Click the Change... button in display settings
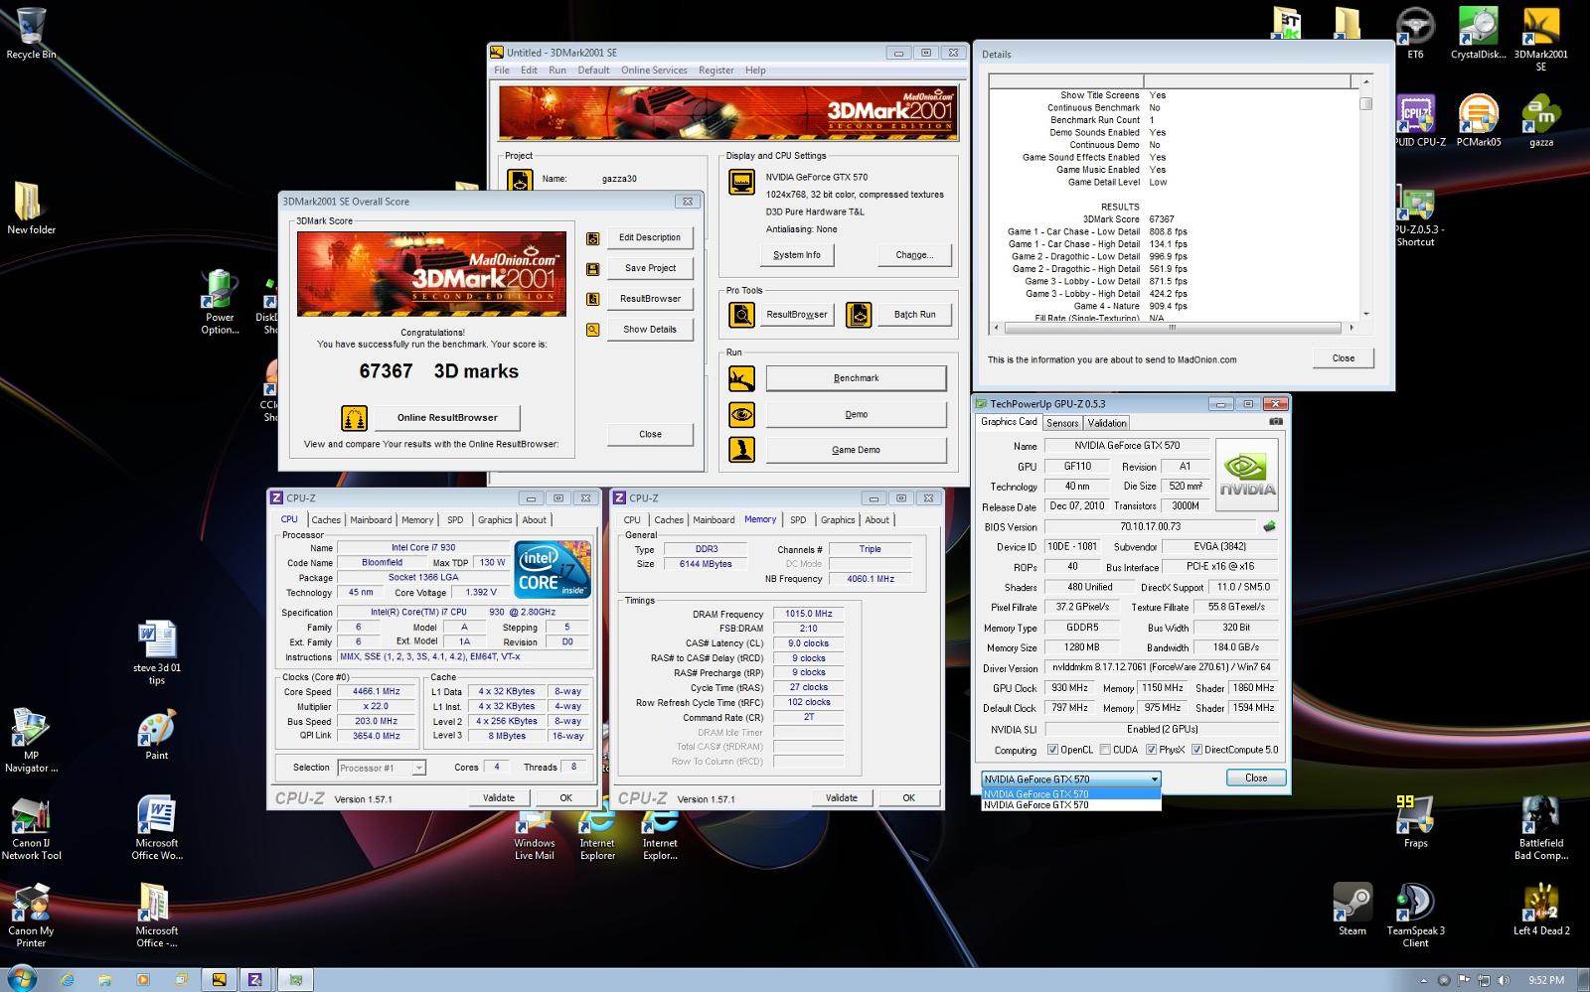 [x=914, y=255]
